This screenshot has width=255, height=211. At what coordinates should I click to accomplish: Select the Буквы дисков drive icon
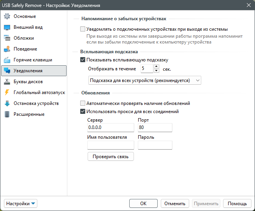(7, 82)
